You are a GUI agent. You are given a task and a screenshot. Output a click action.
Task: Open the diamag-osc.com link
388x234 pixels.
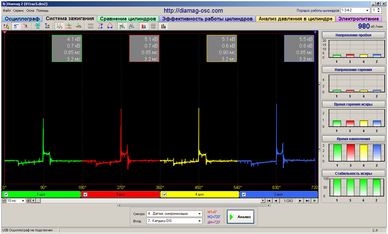point(193,11)
